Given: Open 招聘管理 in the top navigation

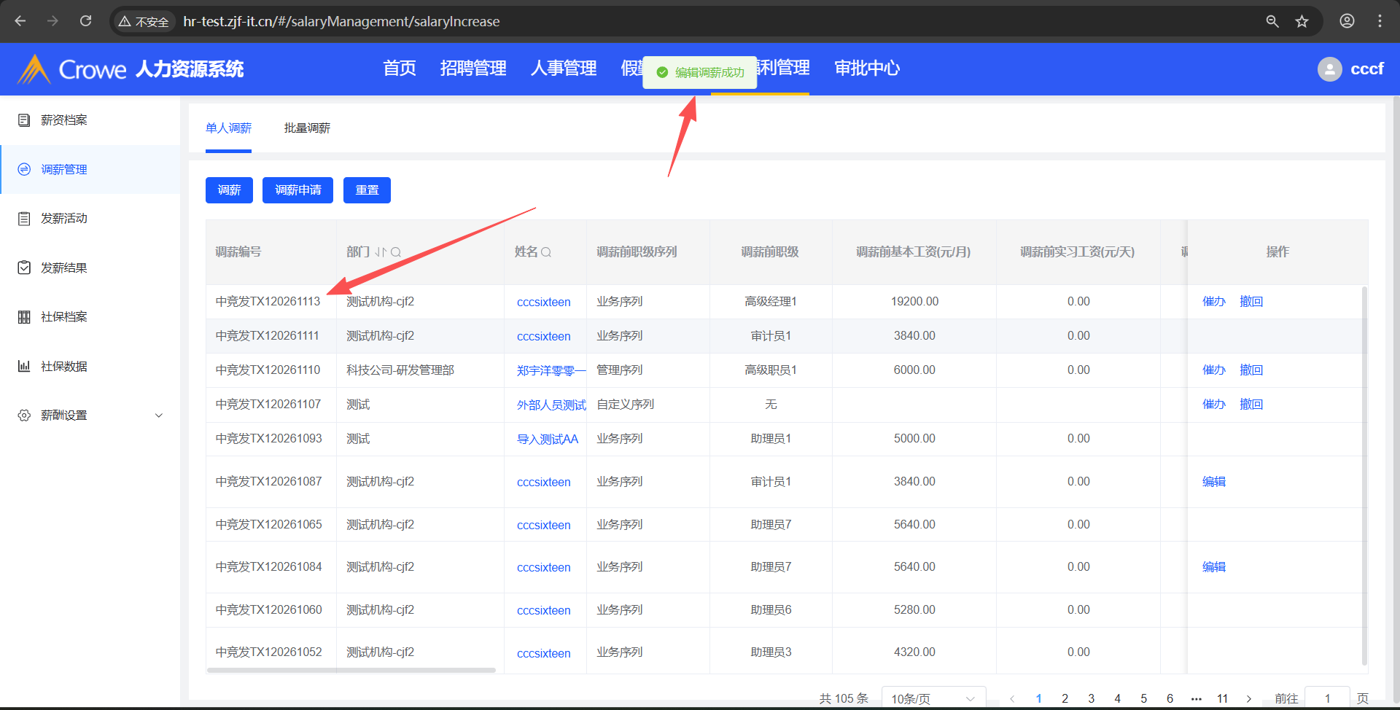Looking at the screenshot, I should pyautogui.click(x=473, y=69).
